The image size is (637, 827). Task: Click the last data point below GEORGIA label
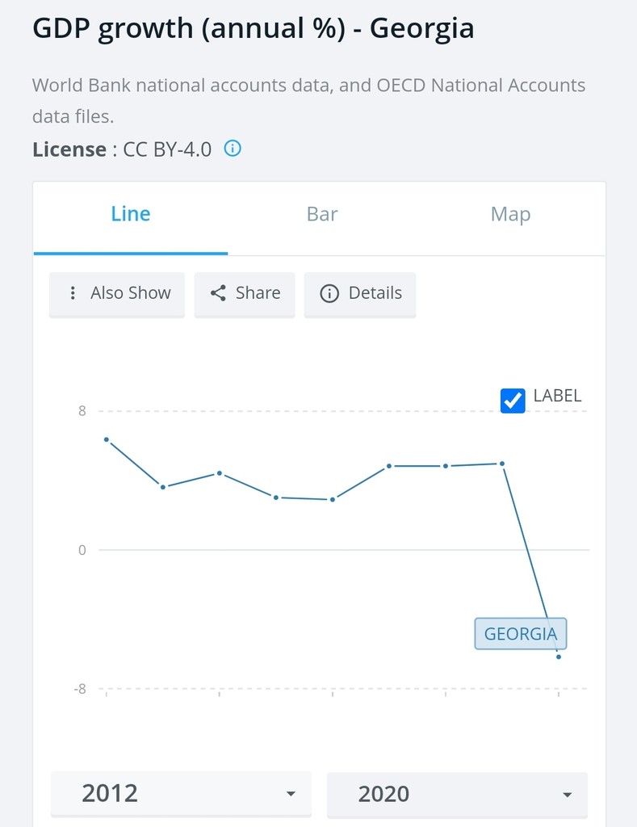(559, 657)
